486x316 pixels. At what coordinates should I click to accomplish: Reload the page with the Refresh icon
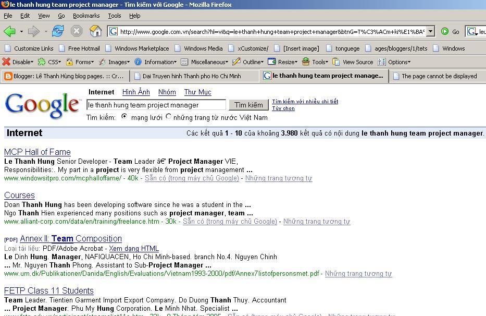point(58,31)
